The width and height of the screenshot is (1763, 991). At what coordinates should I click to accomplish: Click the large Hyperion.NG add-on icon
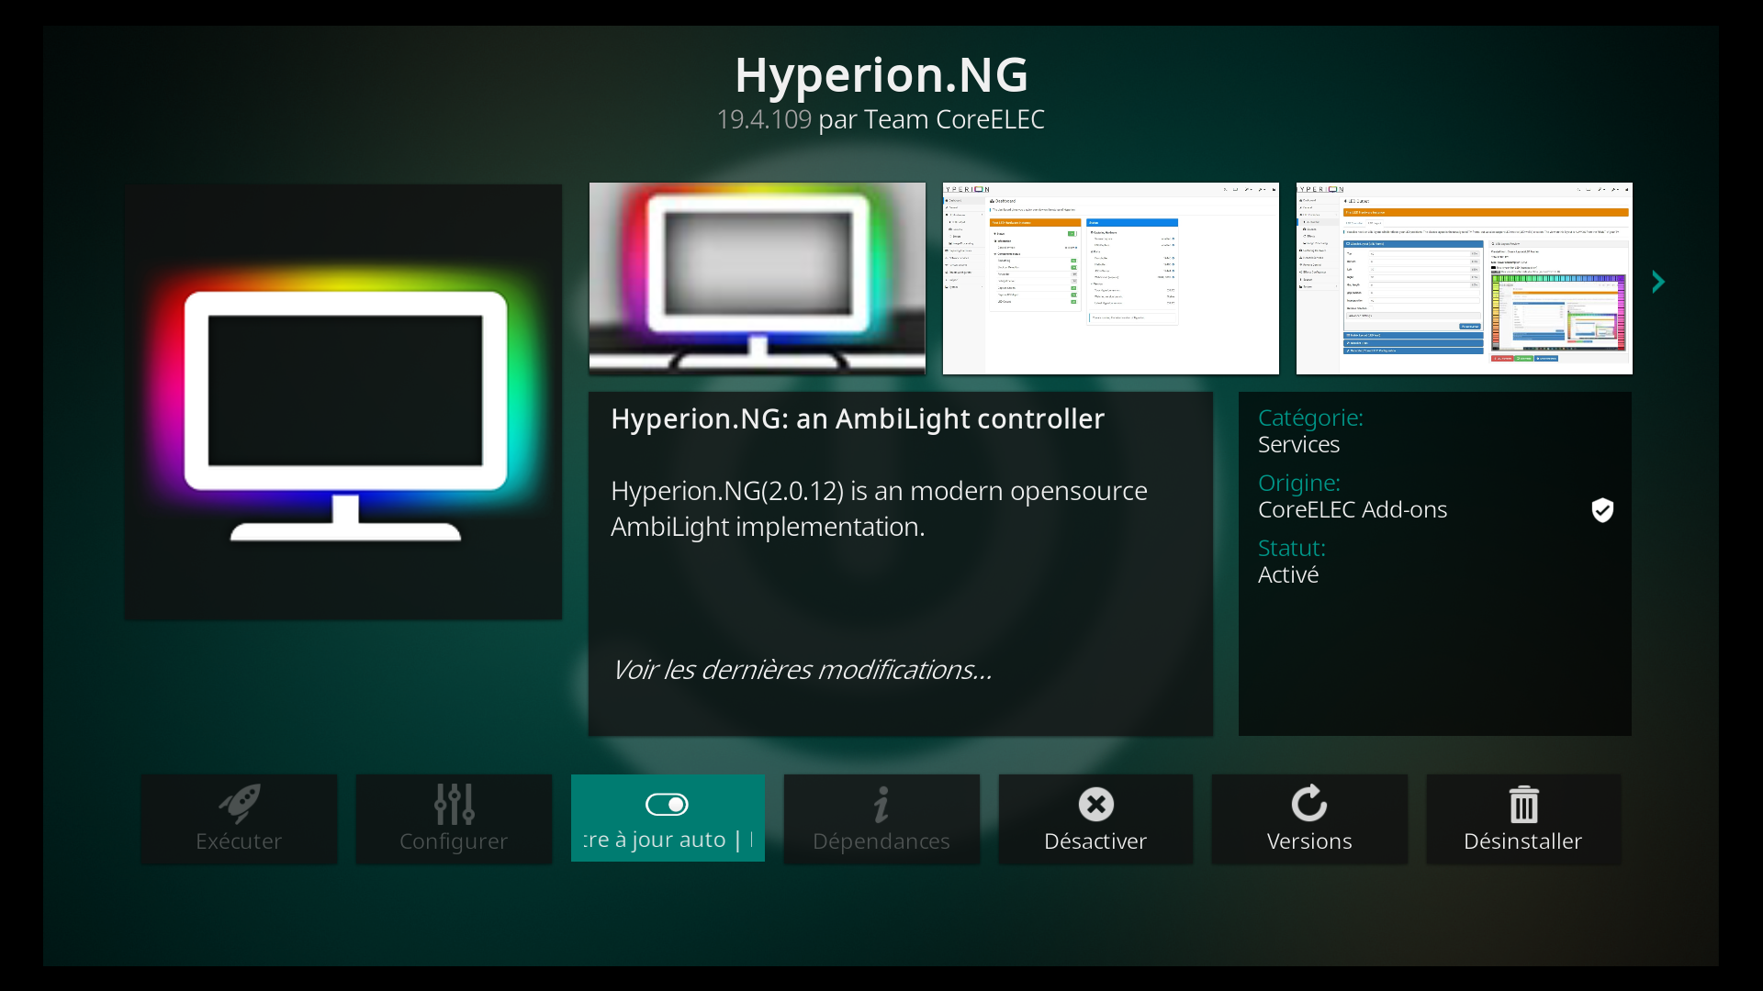tap(343, 402)
